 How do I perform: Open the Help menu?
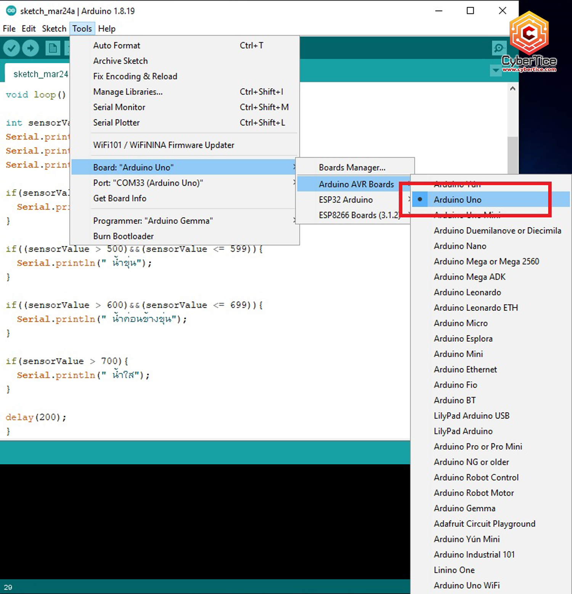point(106,29)
